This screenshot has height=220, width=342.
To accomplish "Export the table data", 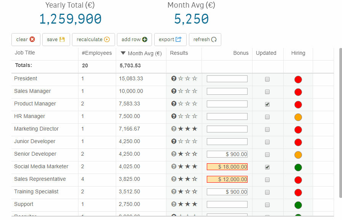I will click(170, 40).
